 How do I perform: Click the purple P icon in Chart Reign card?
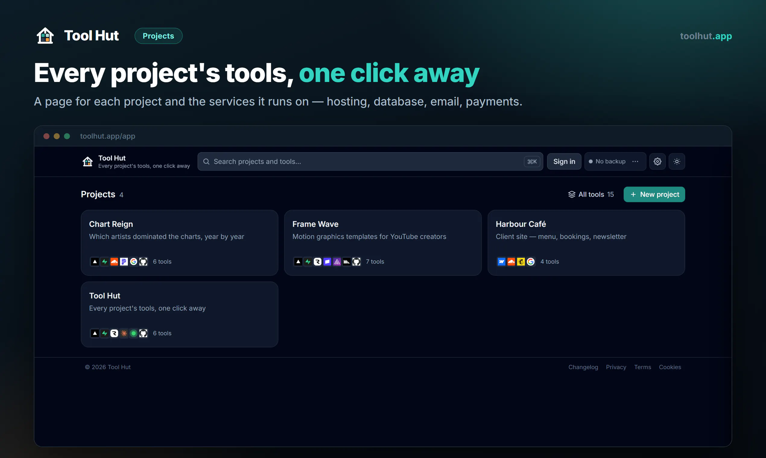pyautogui.click(x=124, y=262)
